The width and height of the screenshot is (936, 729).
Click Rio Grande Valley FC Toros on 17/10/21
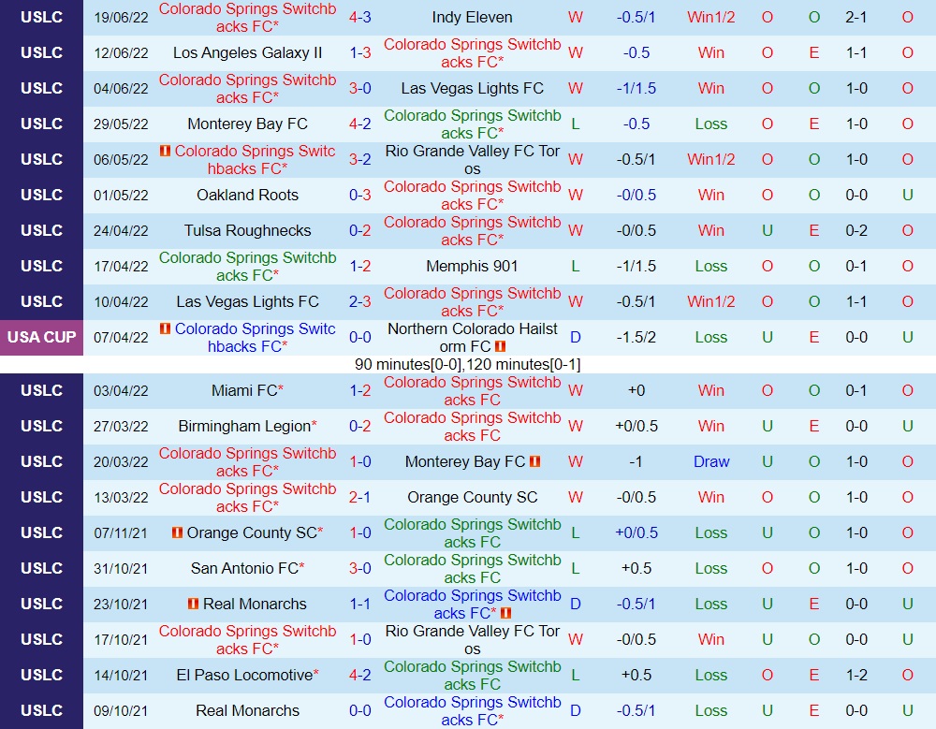pyautogui.click(x=472, y=639)
